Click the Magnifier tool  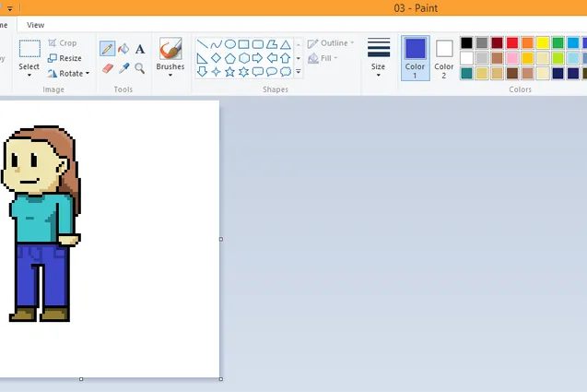coord(140,68)
